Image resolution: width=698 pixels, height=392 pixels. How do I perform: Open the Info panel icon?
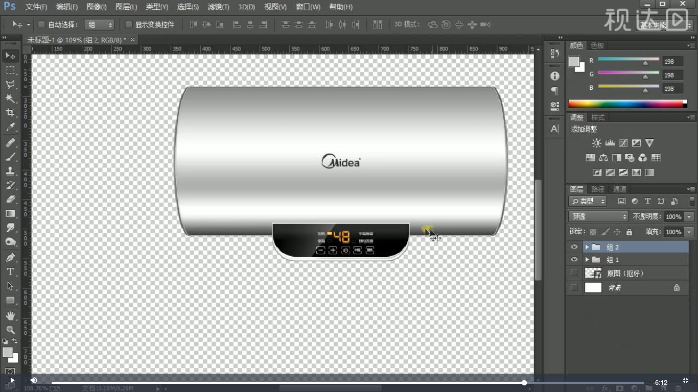(x=555, y=76)
